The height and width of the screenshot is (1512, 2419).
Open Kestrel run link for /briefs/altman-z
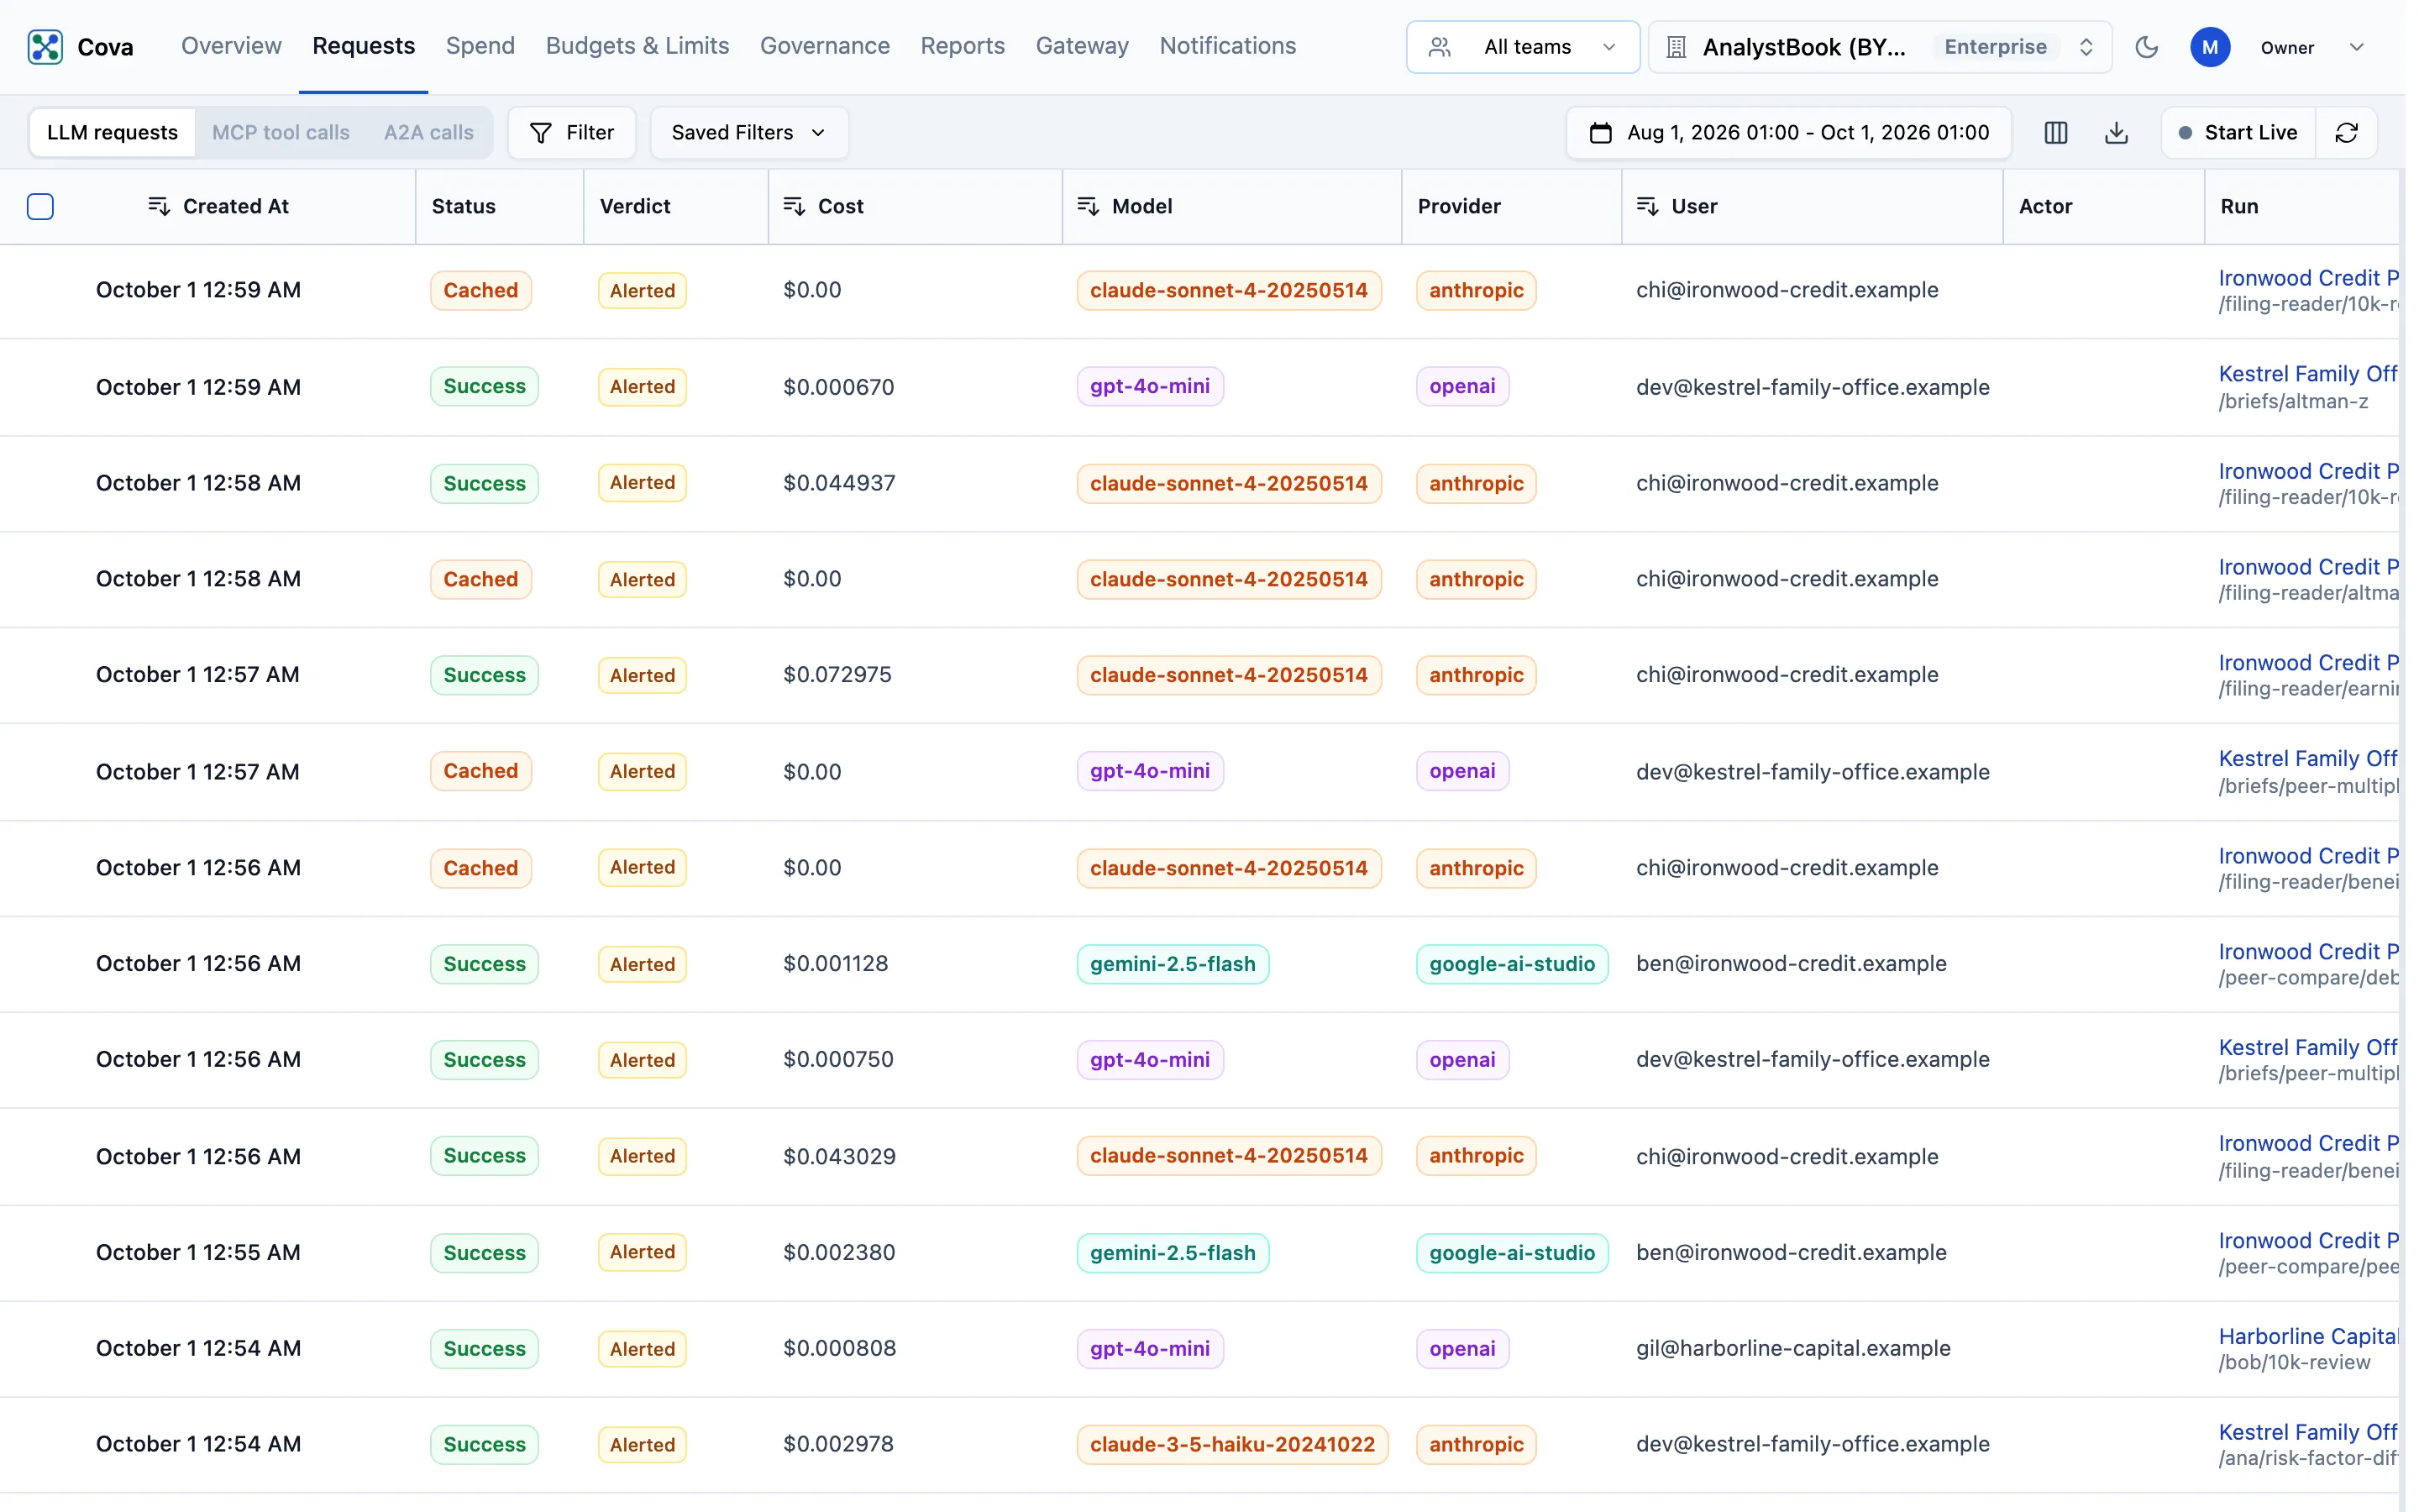tap(2307, 374)
